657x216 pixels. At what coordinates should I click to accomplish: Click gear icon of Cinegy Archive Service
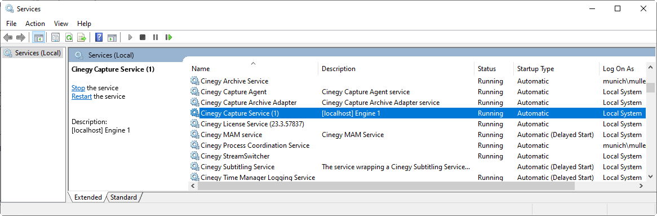[194, 81]
